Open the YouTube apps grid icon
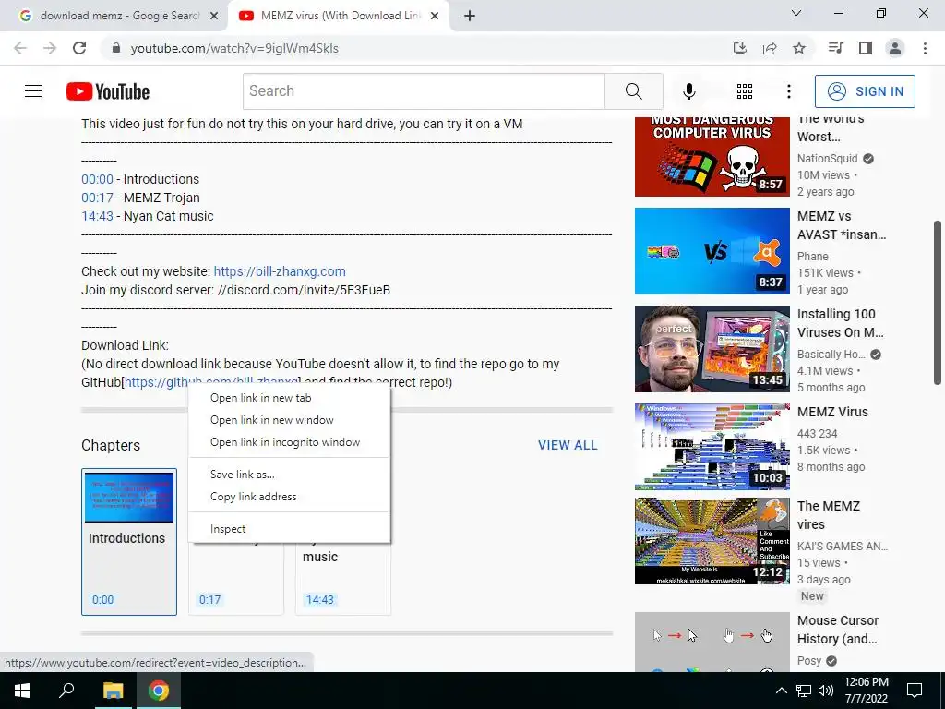The height and width of the screenshot is (709, 945). tap(745, 91)
